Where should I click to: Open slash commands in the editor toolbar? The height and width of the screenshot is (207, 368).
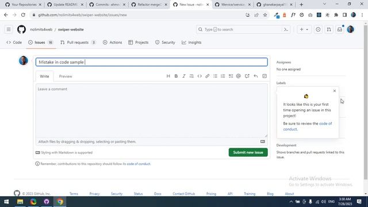coord(264,76)
